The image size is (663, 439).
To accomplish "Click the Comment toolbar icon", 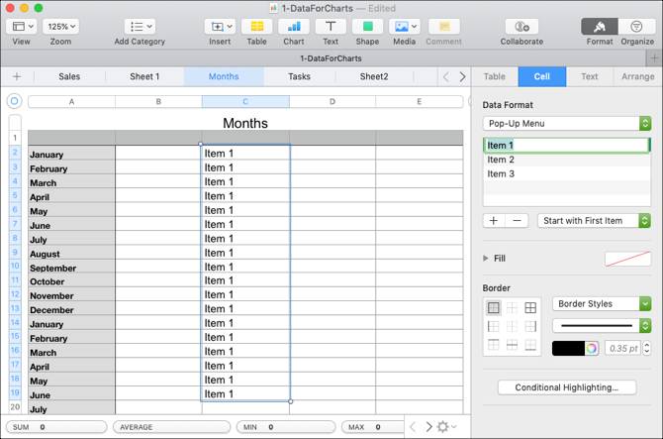I will (444, 27).
